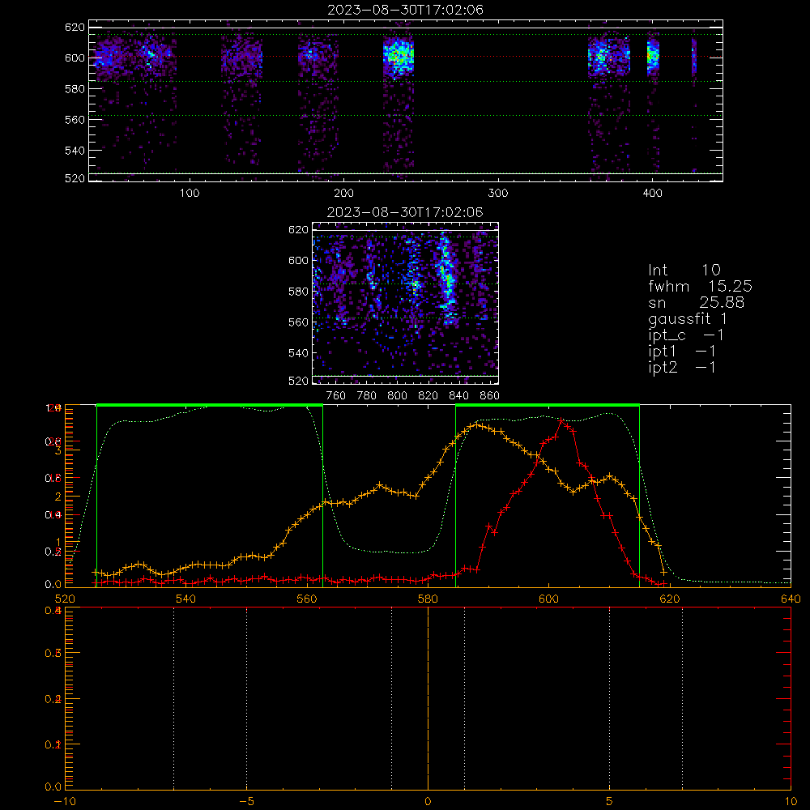This screenshot has height=810, width=810.
Task: Click the "780" x-axis label of middle image
Action: 367,395
